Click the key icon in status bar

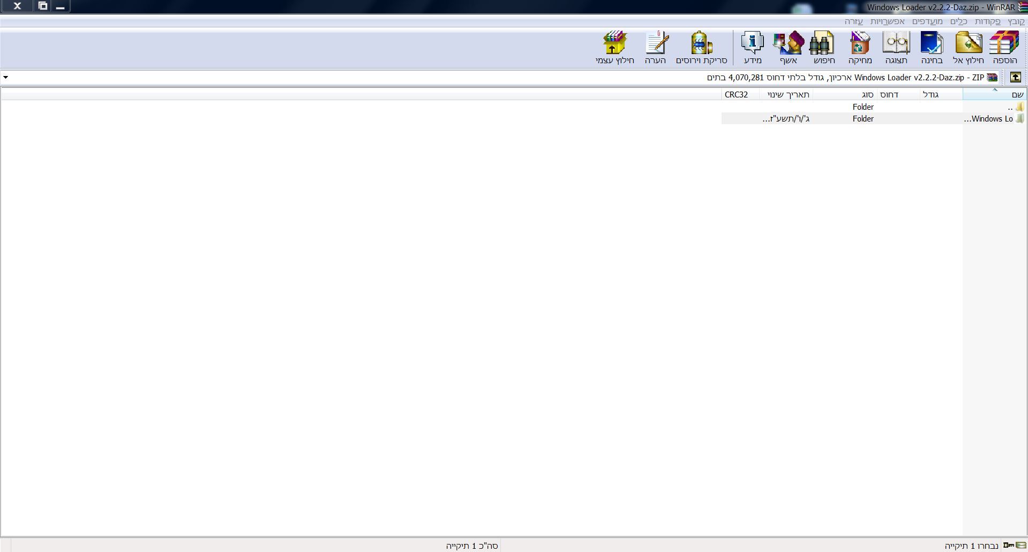[1009, 546]
